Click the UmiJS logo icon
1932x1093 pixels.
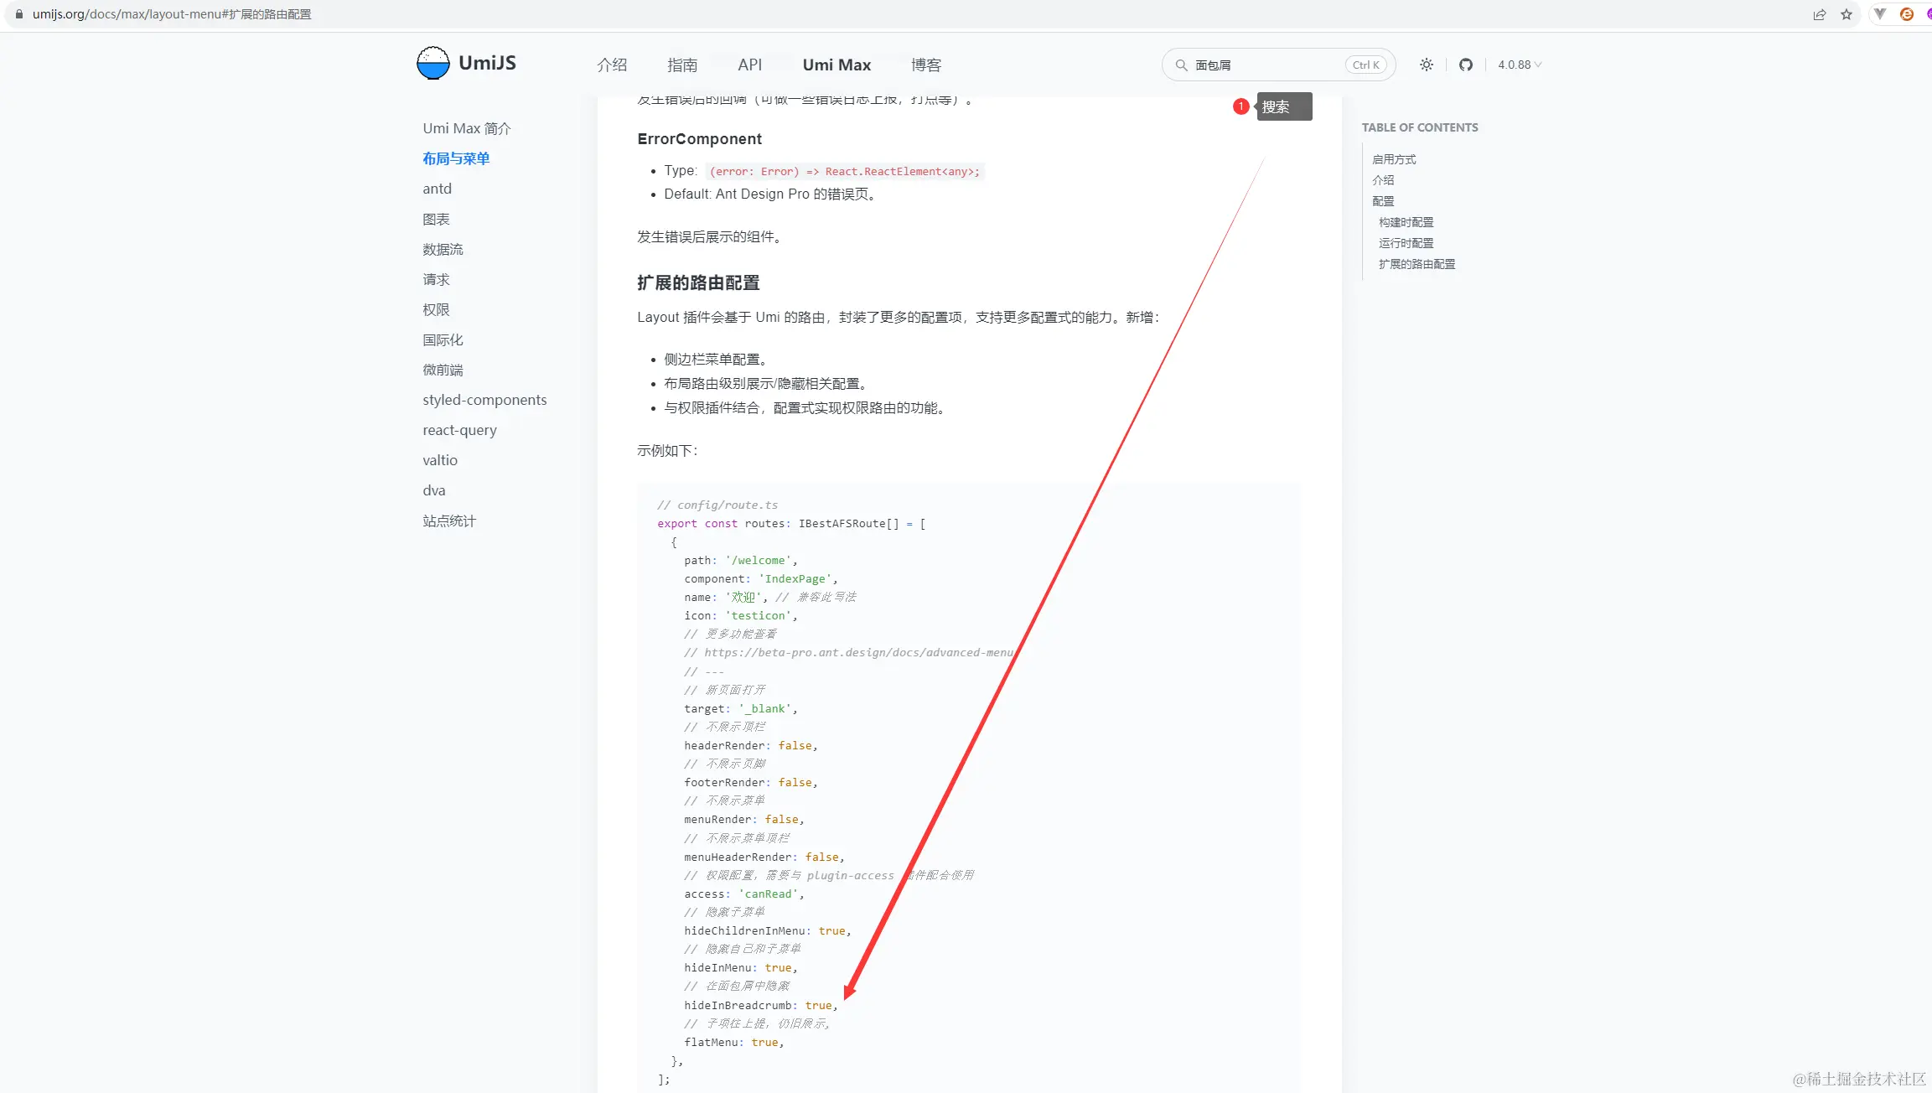coord(433,64)
